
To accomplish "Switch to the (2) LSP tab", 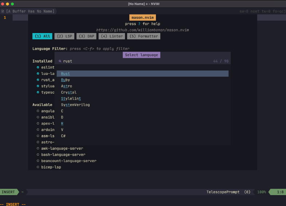I will click(x=64, y=36).
